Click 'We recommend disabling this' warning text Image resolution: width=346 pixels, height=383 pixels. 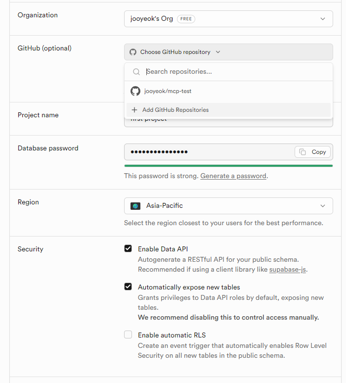228,317
